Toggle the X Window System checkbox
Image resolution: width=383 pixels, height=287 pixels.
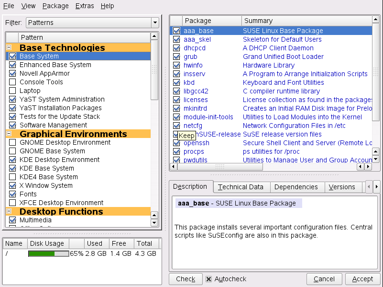pos(12,185)
